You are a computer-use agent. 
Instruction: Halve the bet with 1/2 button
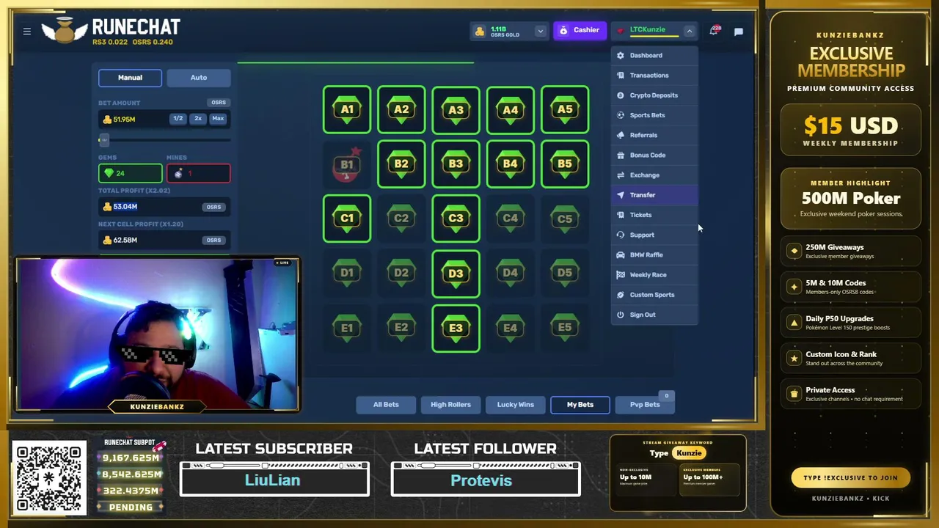(178, 119)
